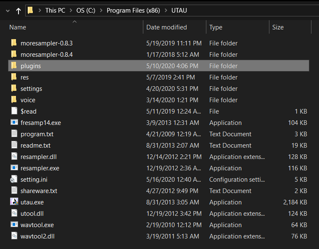
Task: Select the resampler.dll file icon
Action: click(x=14, y=156)
